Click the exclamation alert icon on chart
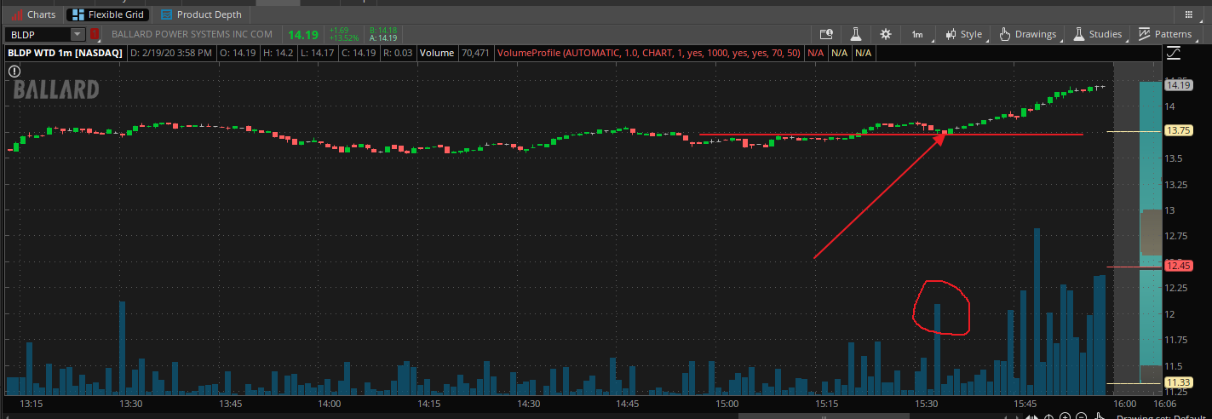 coord(14,72)
